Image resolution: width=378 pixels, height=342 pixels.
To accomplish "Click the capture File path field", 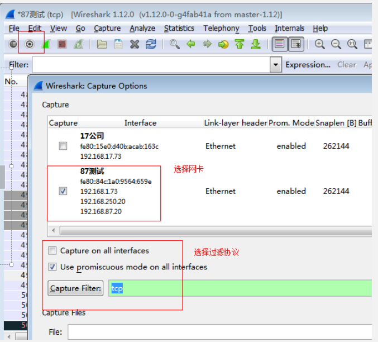I will point(219,332).
